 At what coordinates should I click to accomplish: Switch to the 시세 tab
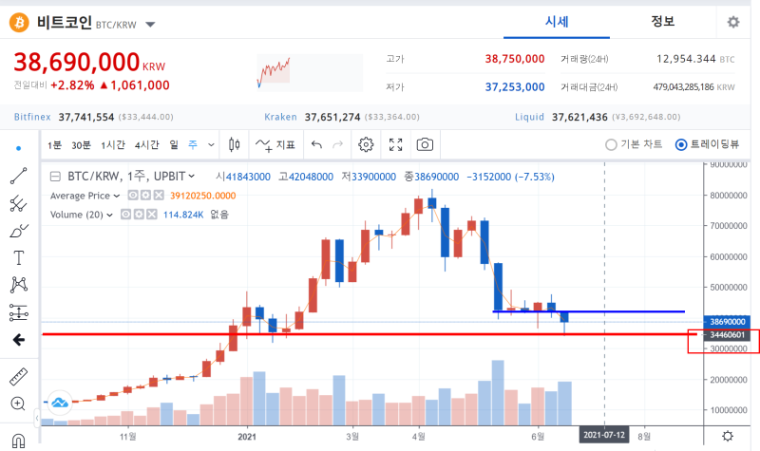point(557,22)
